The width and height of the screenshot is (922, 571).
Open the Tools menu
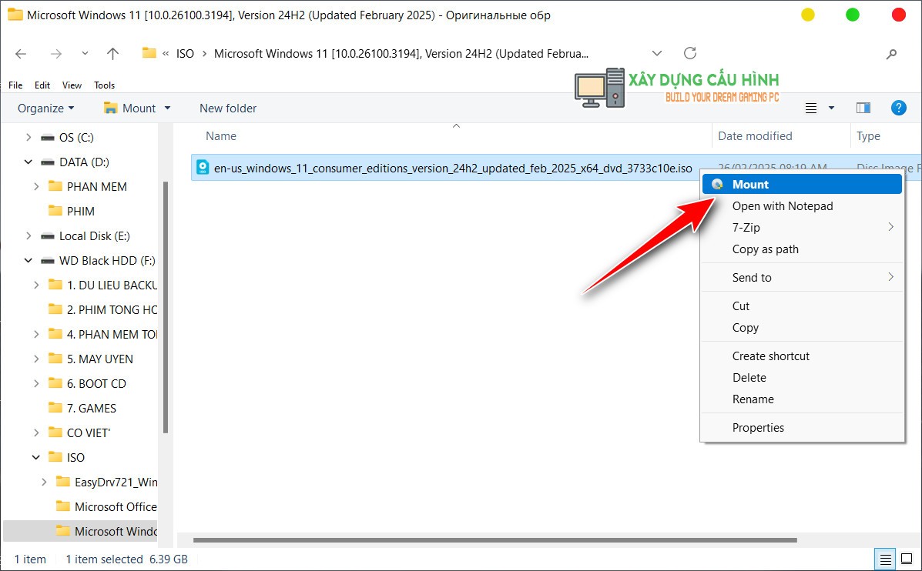coord(104,85)
